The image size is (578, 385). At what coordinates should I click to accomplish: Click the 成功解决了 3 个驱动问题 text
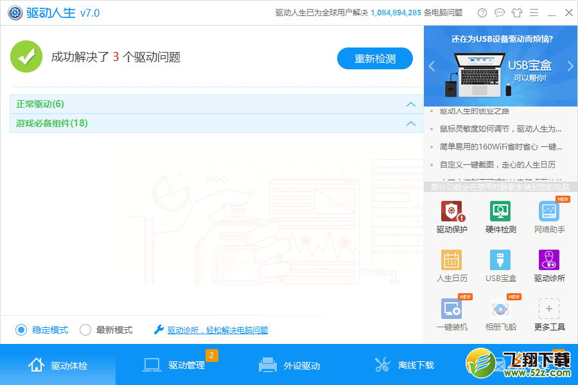(x=116, y=56)
